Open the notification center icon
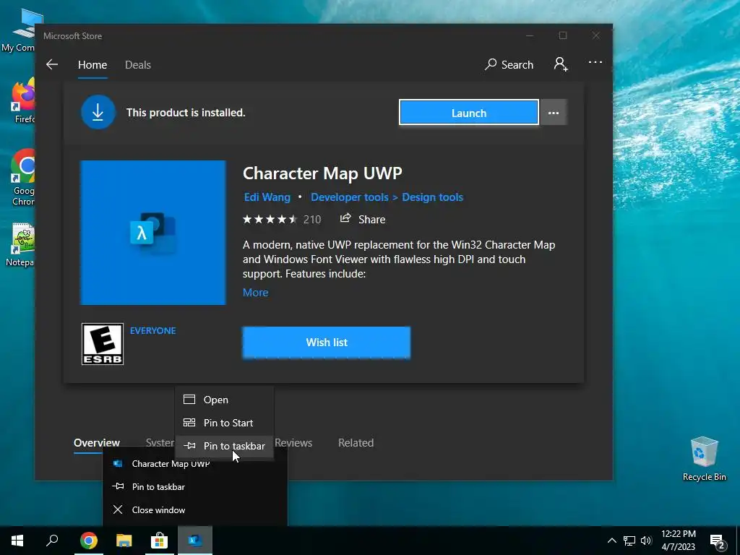The image size is (740, 555). tap(718, 541)
